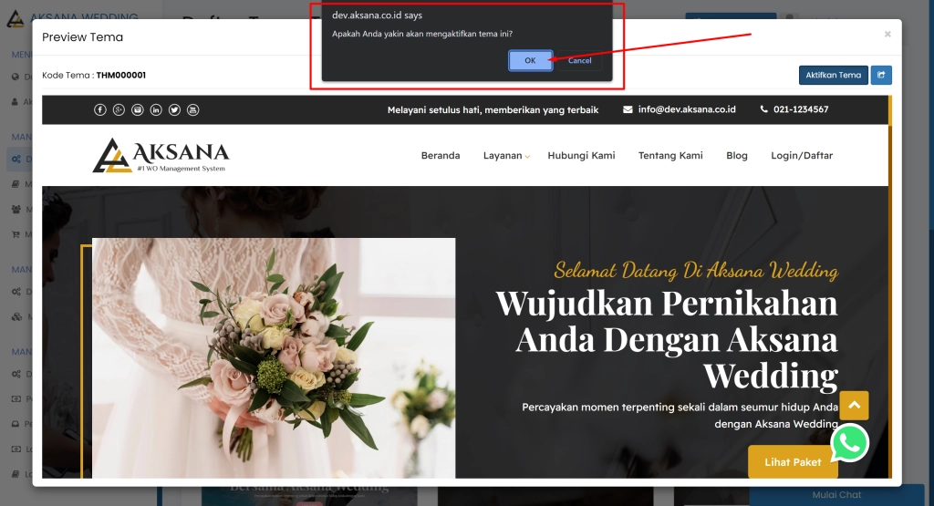Image resolution: width=934 pixels, height=506 pixels.
Task: Open the Blog menu item
Action: point(737,155)
